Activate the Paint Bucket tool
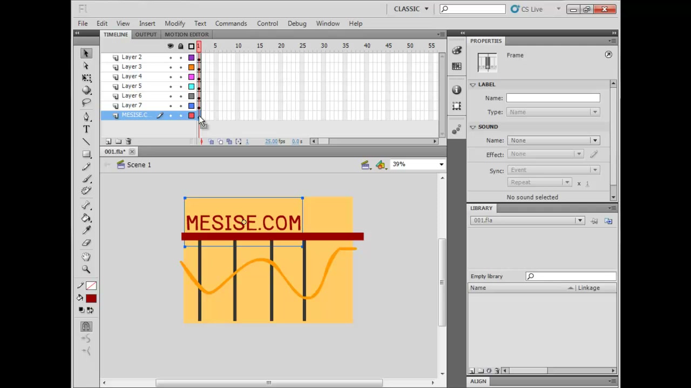This screenshot has width=691, height=388. point(86,218)
